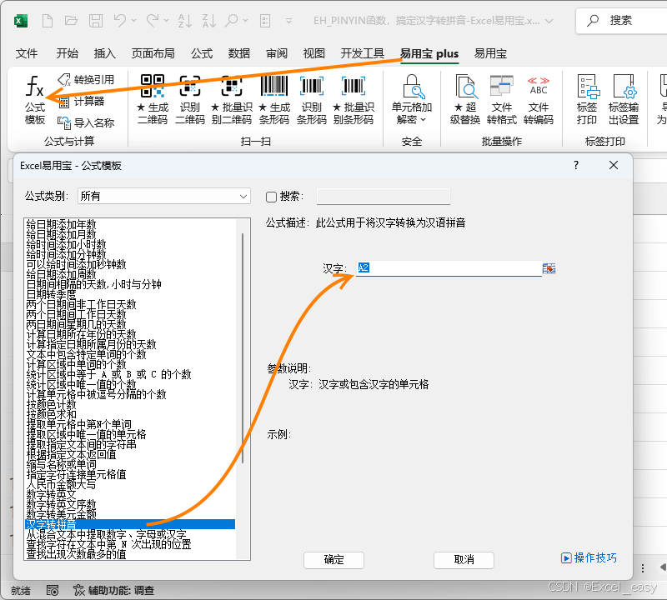Open the 操作技巧 tips link

coord(589,557)
